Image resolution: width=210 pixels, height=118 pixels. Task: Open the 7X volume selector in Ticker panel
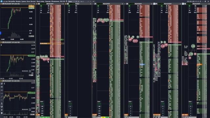click(x=69, y=12)
